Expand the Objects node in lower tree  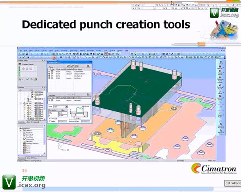(21, 130)
